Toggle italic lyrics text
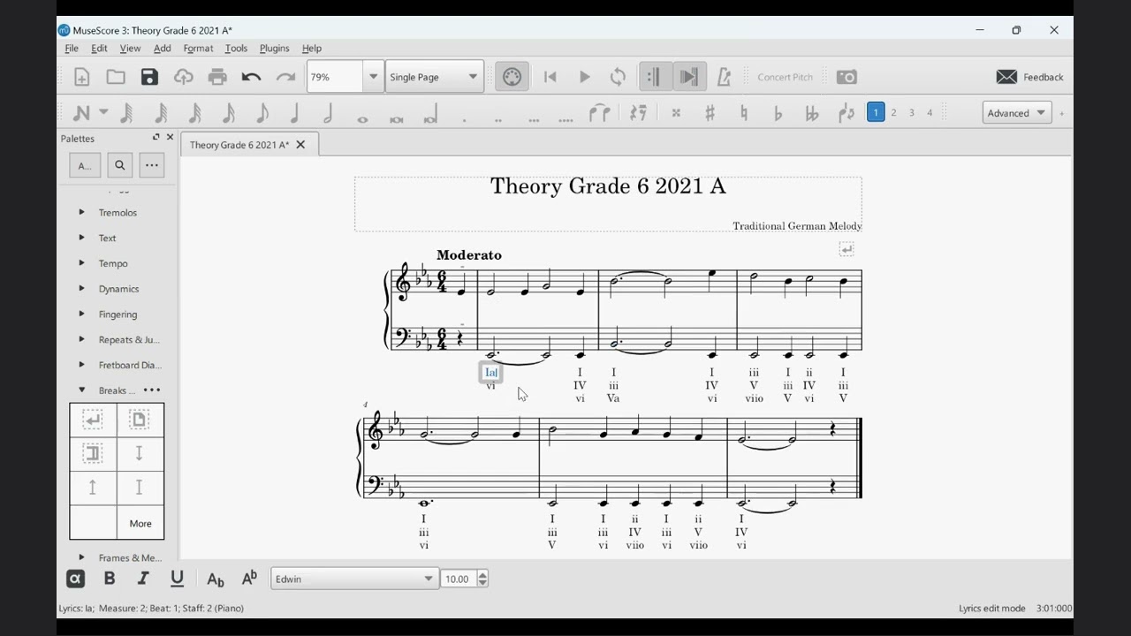The width and height of the screenshot is (1131, 636). click(143, 579)
